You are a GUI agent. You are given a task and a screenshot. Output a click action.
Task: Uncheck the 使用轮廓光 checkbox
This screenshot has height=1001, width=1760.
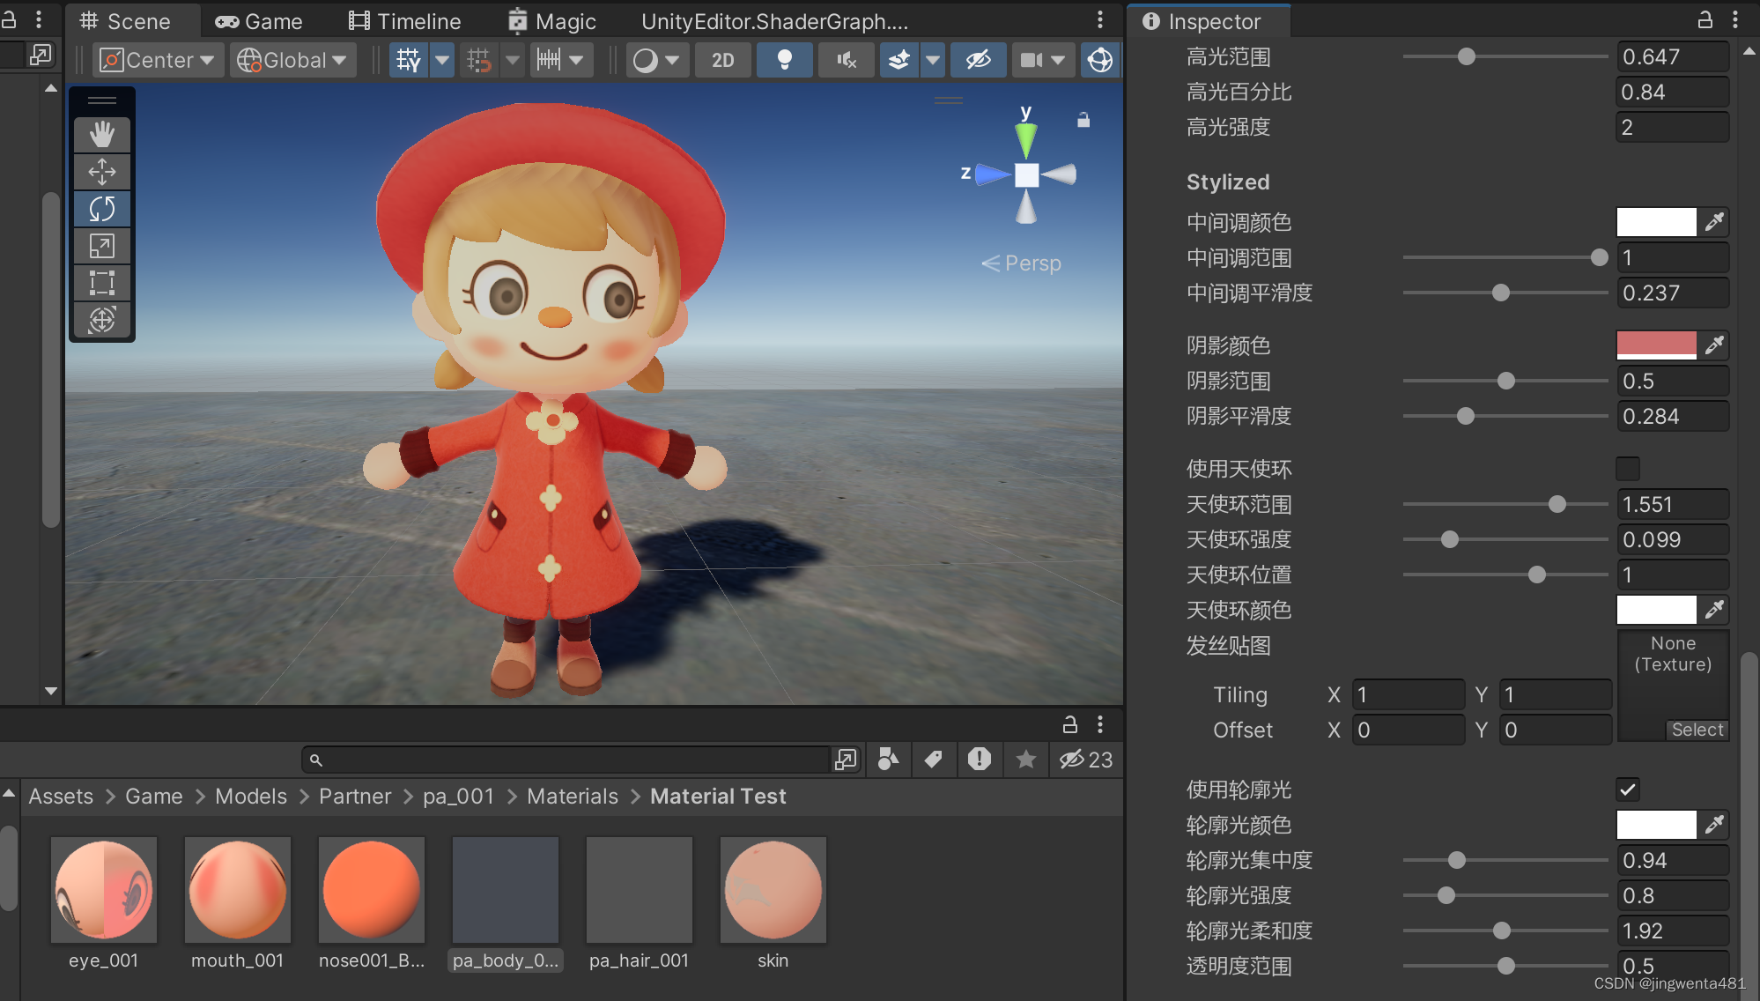1628,790
